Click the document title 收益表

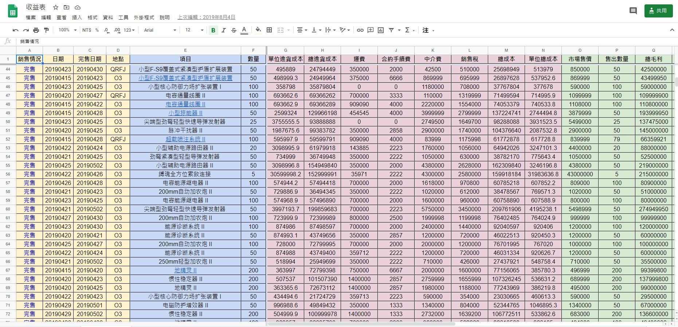pyautogui.click(x=36, y=7)
